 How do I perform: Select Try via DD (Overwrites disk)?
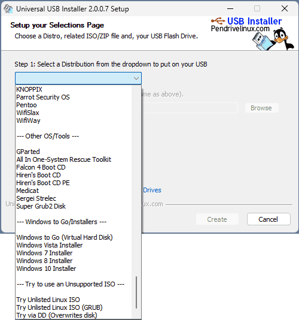pos(57,315)
